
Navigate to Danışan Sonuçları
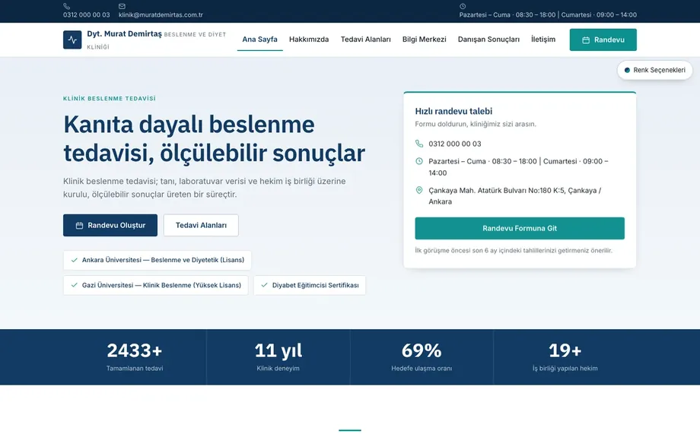[488, 40]
